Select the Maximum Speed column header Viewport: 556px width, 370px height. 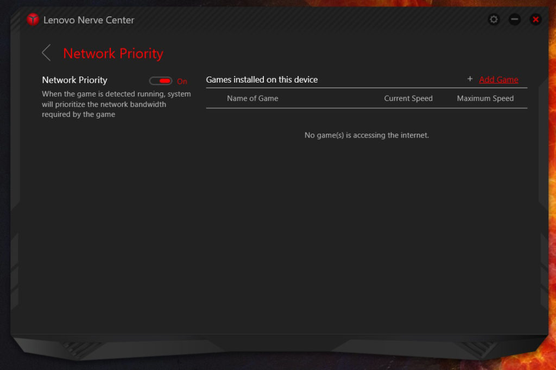pos(485,98)
